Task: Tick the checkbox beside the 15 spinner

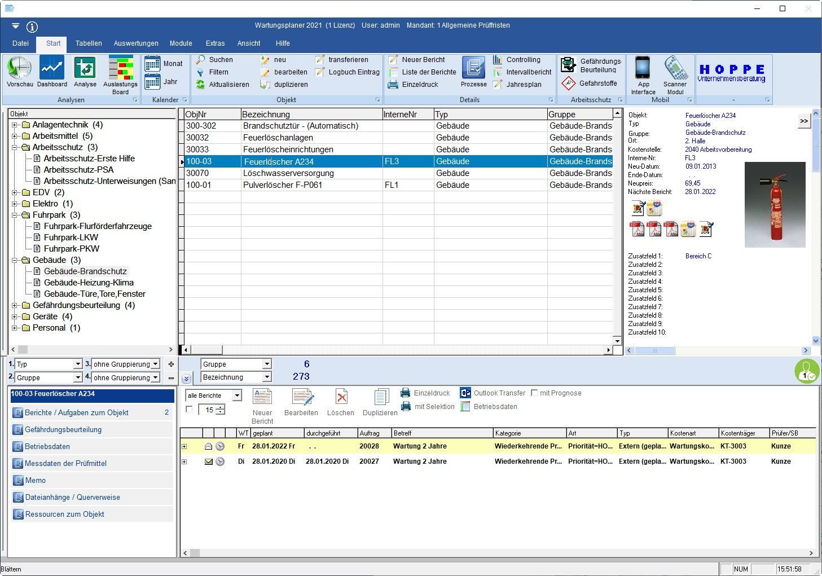Action: coord(189,410)
